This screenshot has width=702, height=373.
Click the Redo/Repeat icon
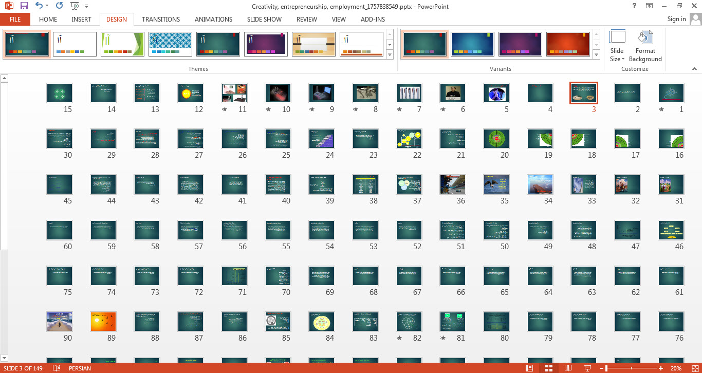59,6
